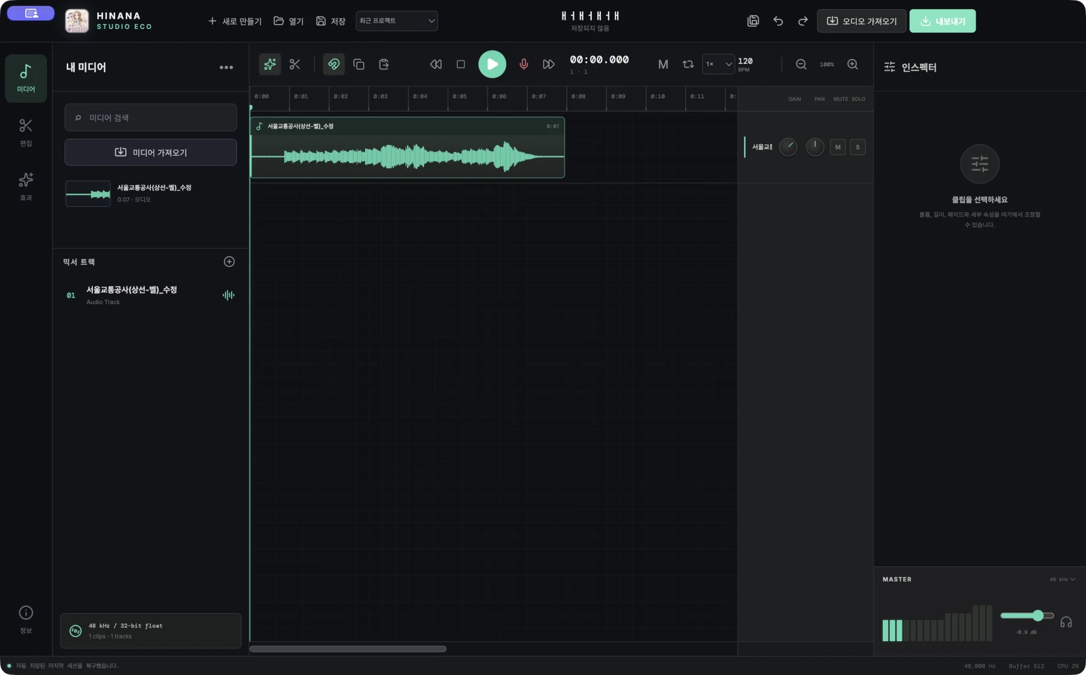The height and width of the screenshot is (675, 1086).
Task: Click the purple screen icon button at top-left
Action: pos(31,13)
